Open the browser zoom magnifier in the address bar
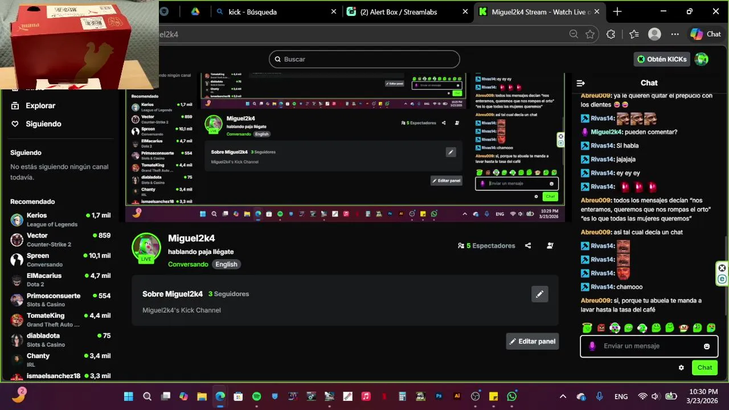 click(574, 34)
